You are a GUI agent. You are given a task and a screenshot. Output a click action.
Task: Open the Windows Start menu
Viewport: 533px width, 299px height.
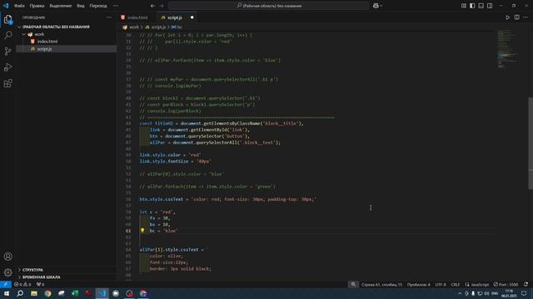(6, 293)
